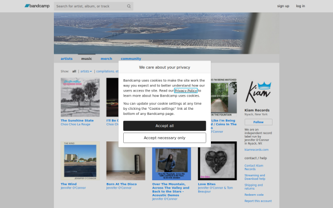
Task: Click the Bandcamp logo
Action: pos(37,6)
